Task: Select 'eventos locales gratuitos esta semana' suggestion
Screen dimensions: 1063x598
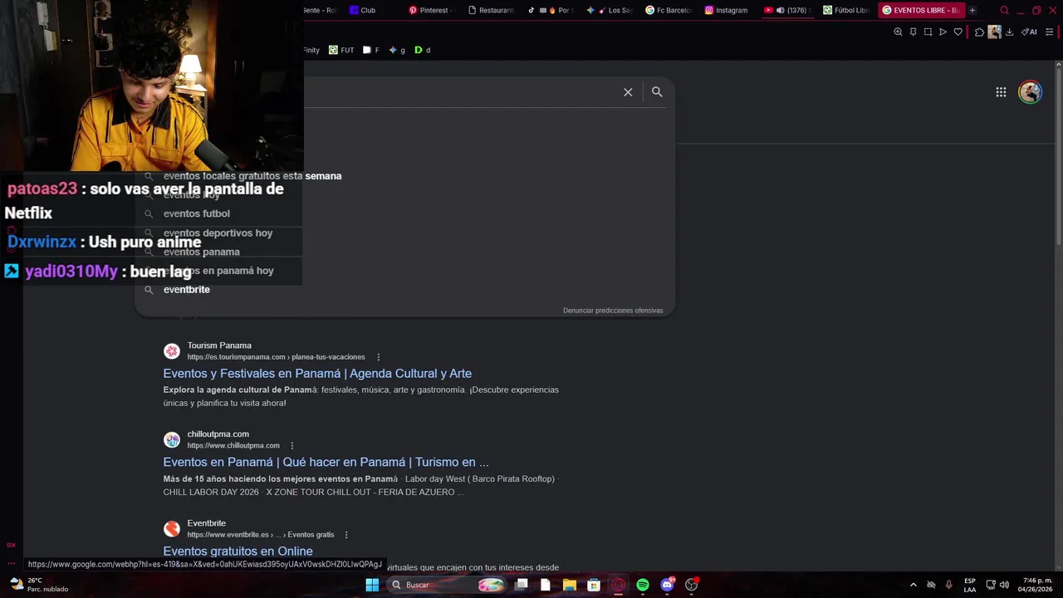Action: 252,176
